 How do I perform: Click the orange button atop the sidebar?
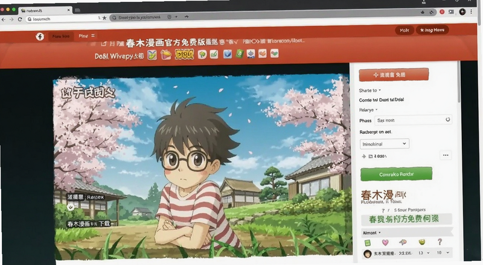pos(394,75)
